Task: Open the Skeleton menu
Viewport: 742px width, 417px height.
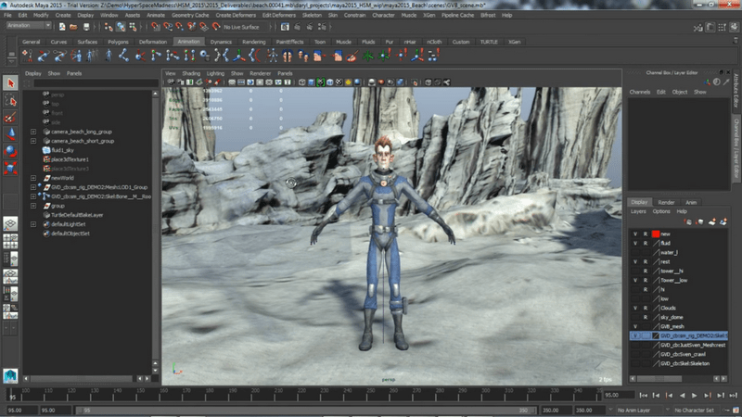Action: (312, 15)
